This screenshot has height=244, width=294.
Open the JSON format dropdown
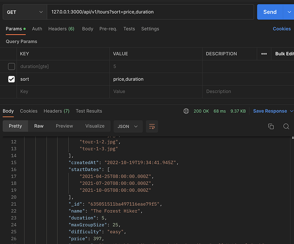[128, 126]
